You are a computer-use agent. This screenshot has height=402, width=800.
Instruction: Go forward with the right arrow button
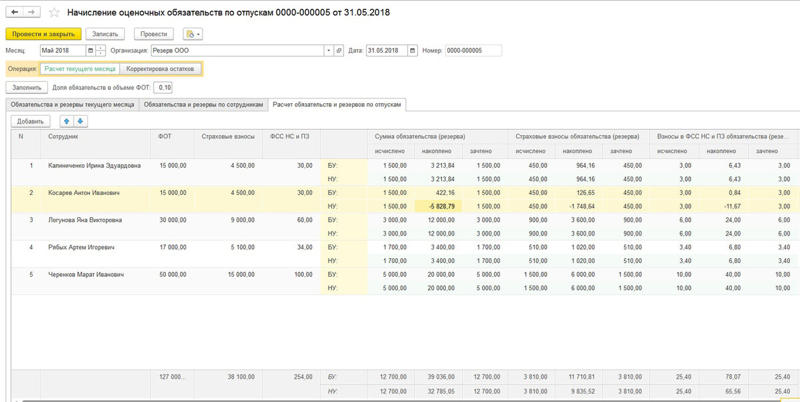coord(32,13)
